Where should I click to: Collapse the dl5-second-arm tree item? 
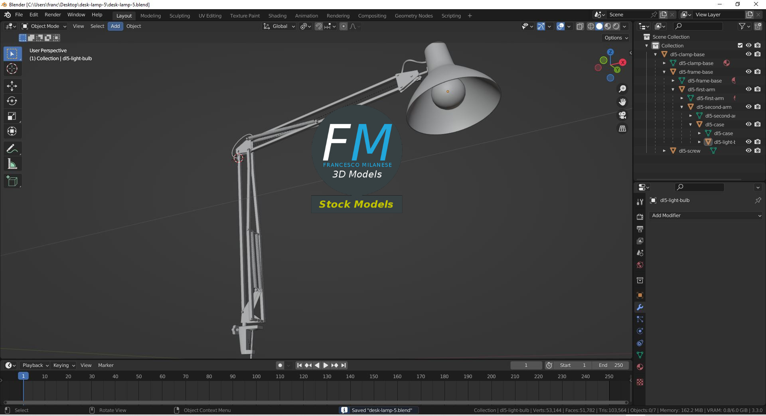pos(682,107)
